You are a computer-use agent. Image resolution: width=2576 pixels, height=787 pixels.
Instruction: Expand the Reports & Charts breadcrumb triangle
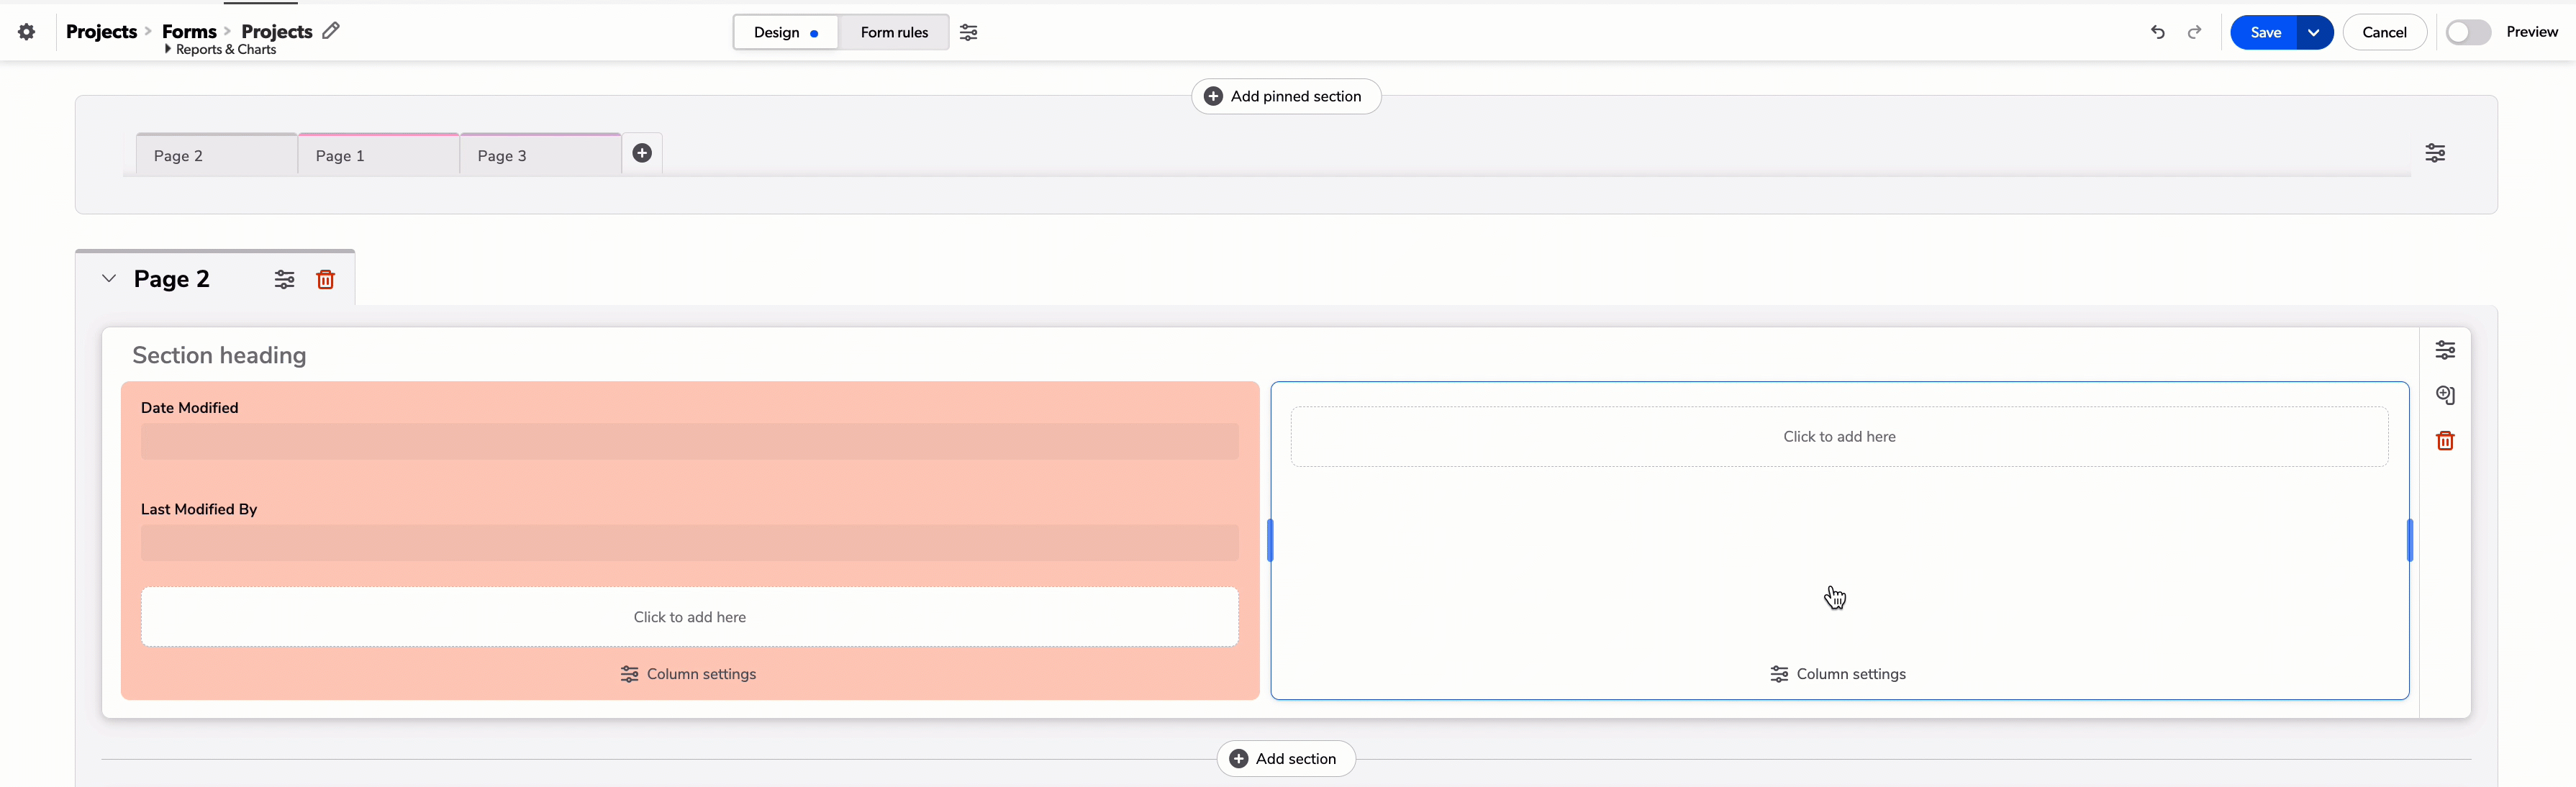point(167,49)
